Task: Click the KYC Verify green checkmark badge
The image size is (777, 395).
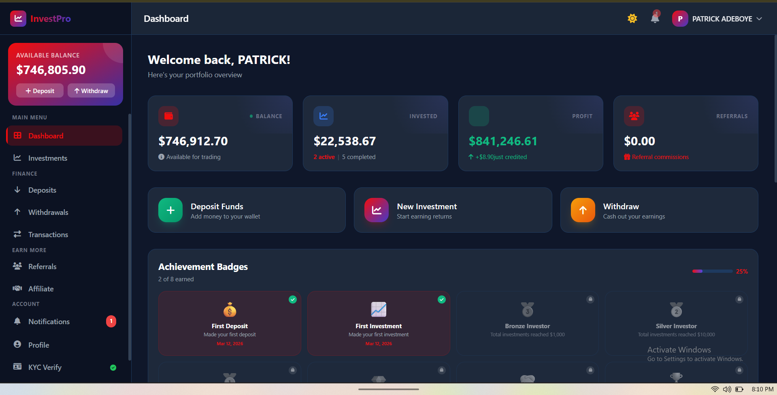Action: pos(113,367)
